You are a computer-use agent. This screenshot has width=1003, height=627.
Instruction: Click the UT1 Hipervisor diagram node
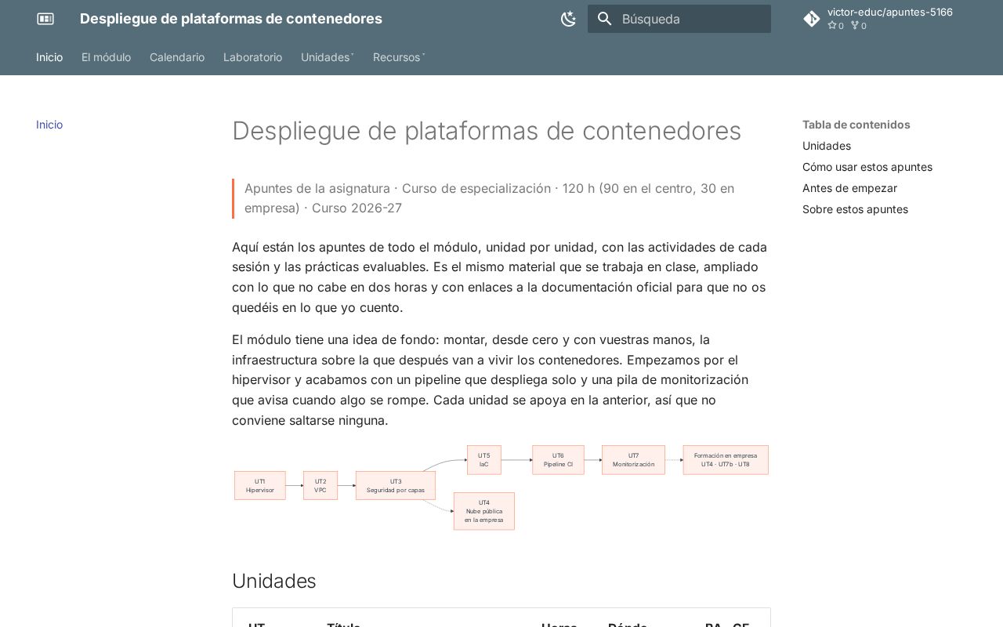tap(260, 486)
